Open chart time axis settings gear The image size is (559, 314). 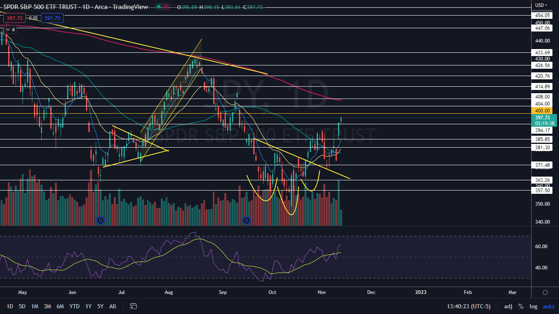545,292
